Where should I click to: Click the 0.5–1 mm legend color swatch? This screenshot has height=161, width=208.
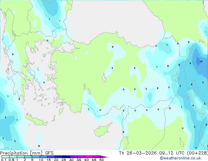coord(13,157)
